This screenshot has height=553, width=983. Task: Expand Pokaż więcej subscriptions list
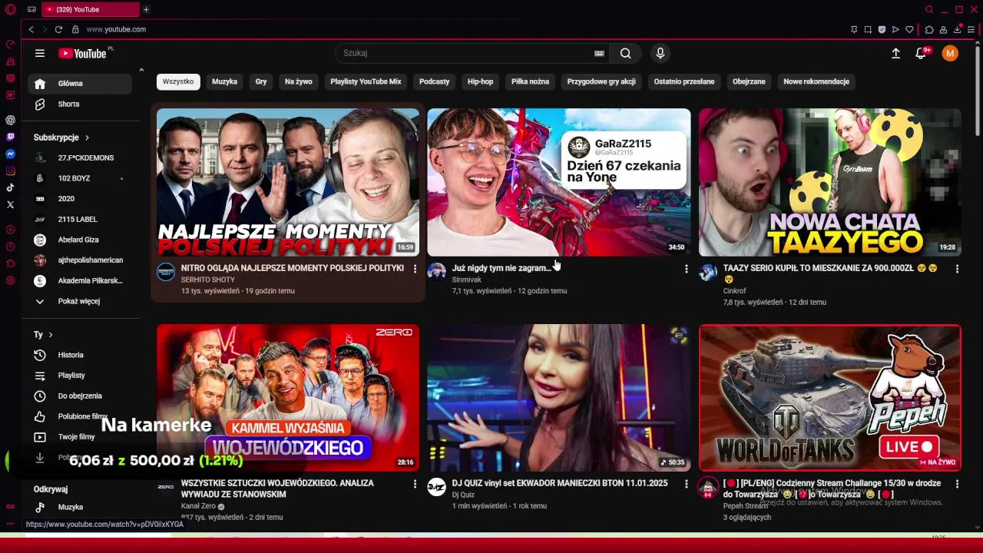79,301
